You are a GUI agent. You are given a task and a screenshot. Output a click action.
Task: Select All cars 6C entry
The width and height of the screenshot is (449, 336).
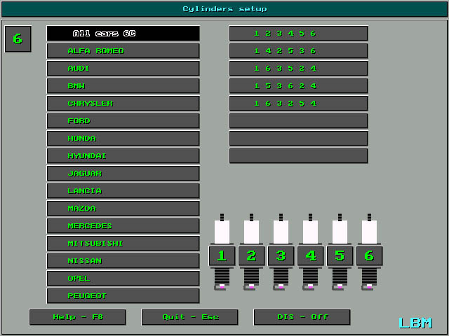[123, 34]
